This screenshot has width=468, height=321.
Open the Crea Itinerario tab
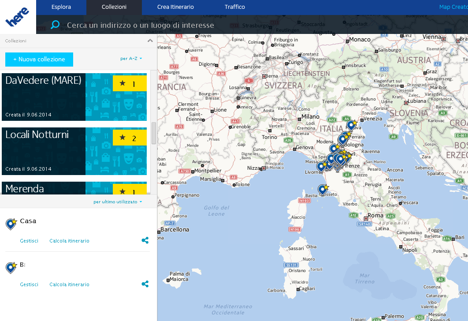tap(175, 7)
